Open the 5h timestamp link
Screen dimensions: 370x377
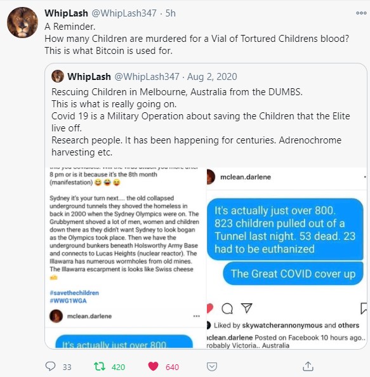171,13
